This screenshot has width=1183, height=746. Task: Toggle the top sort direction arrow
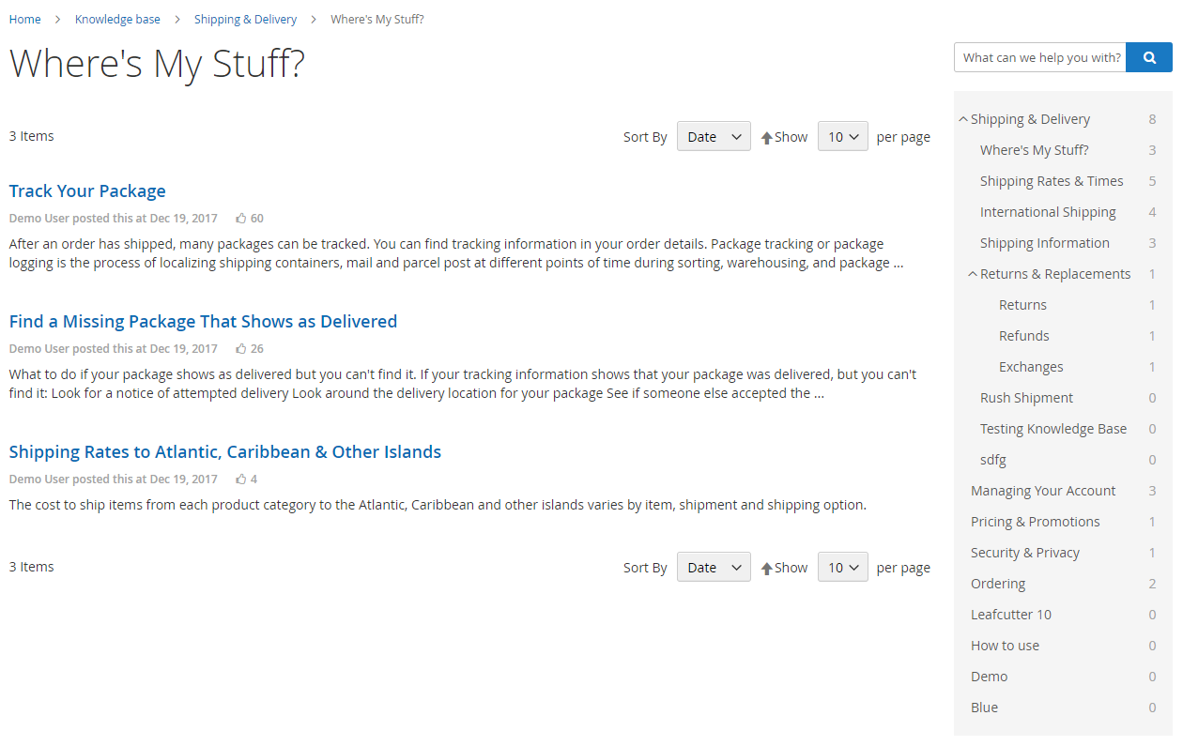(766, 138)
